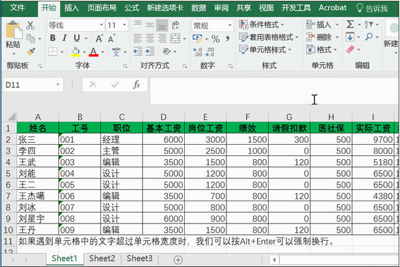Align text to middle of cell
Viewport: 400px width, 267px height.
[x=149, y=25]
